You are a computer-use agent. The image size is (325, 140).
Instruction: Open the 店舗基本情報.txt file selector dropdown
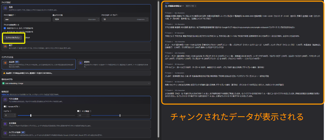click(x=183, y=6)
